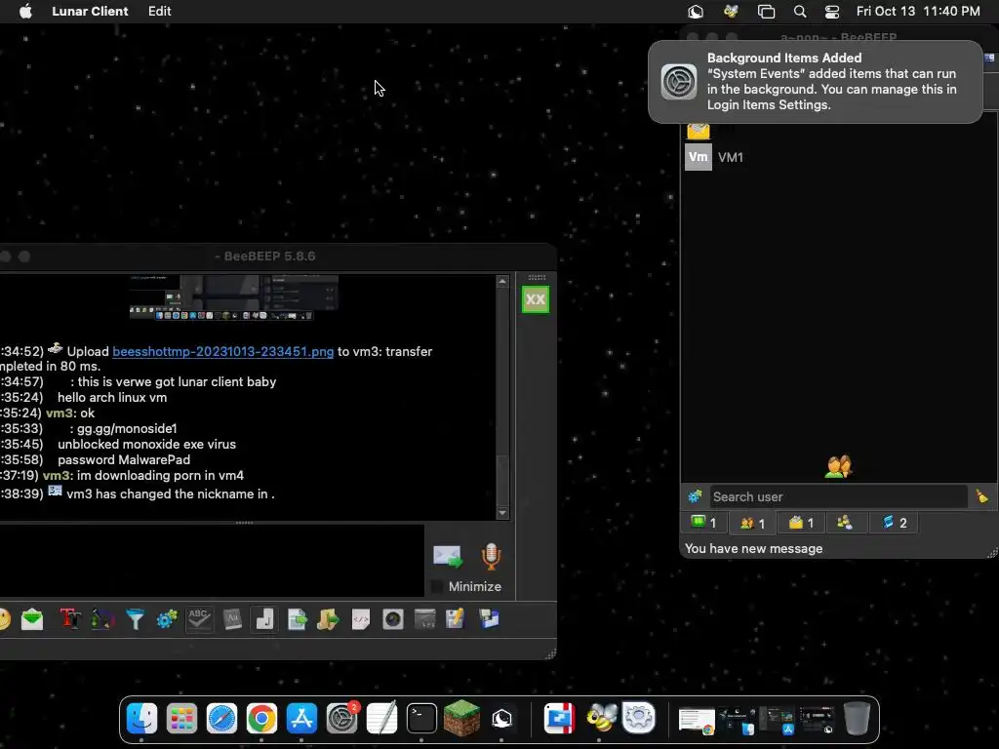
Task: Open Launchpad from the dock
Action: pyautogui.click(x=181, y=719)
